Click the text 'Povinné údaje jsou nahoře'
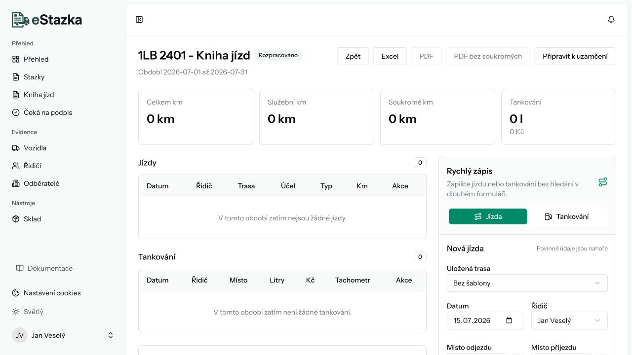 [x=572, y=248]
